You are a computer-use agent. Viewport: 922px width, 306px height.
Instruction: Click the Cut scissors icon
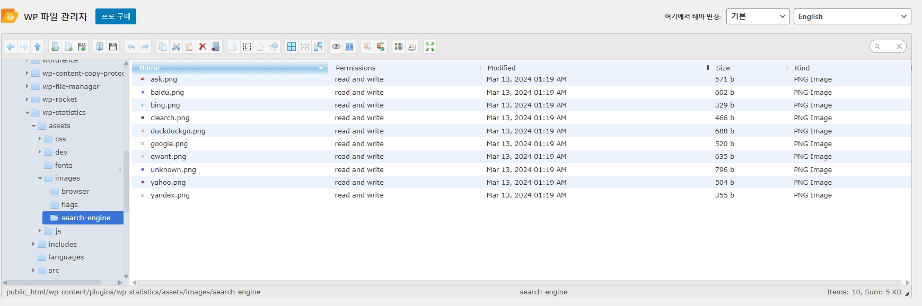pyautogui.click(x=176, y=47)
